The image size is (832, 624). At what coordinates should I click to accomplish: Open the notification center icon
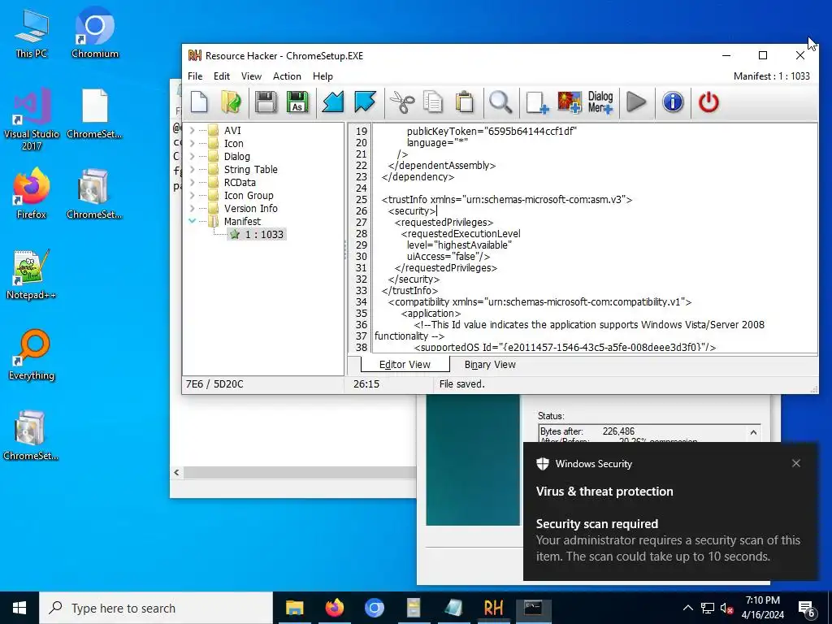[x=807, y=609]
